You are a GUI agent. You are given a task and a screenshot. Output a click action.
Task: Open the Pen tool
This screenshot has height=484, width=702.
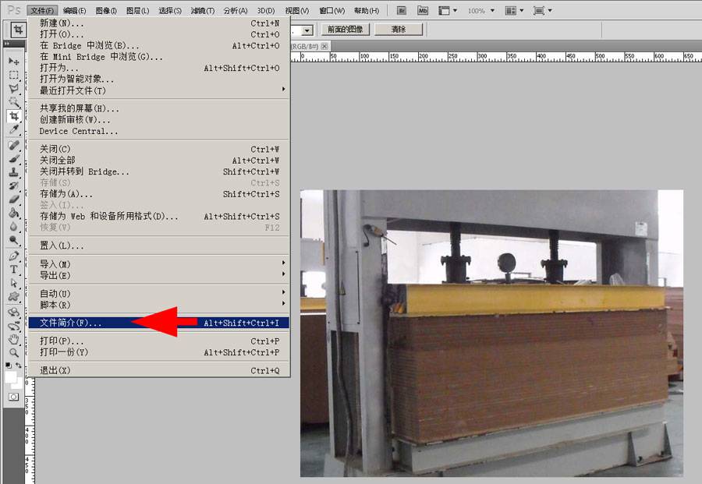coord(14,257)
